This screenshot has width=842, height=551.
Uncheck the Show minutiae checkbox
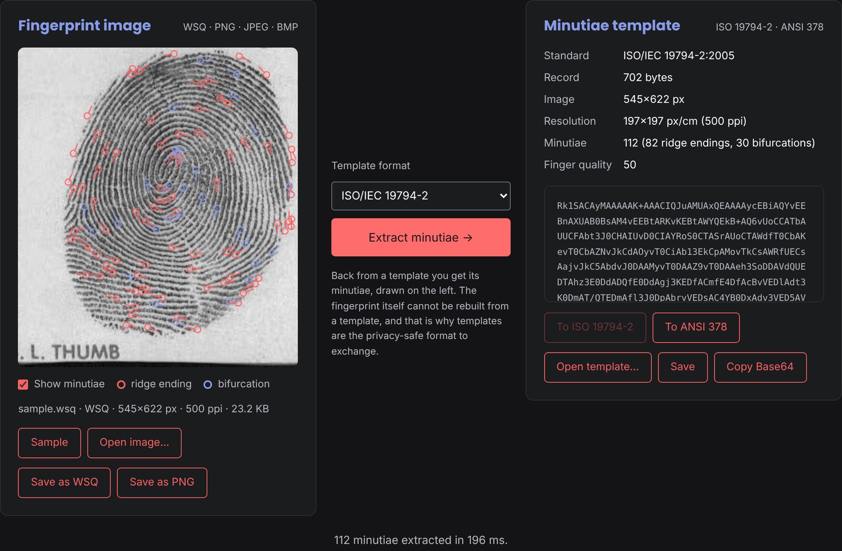tap(23, 385)
